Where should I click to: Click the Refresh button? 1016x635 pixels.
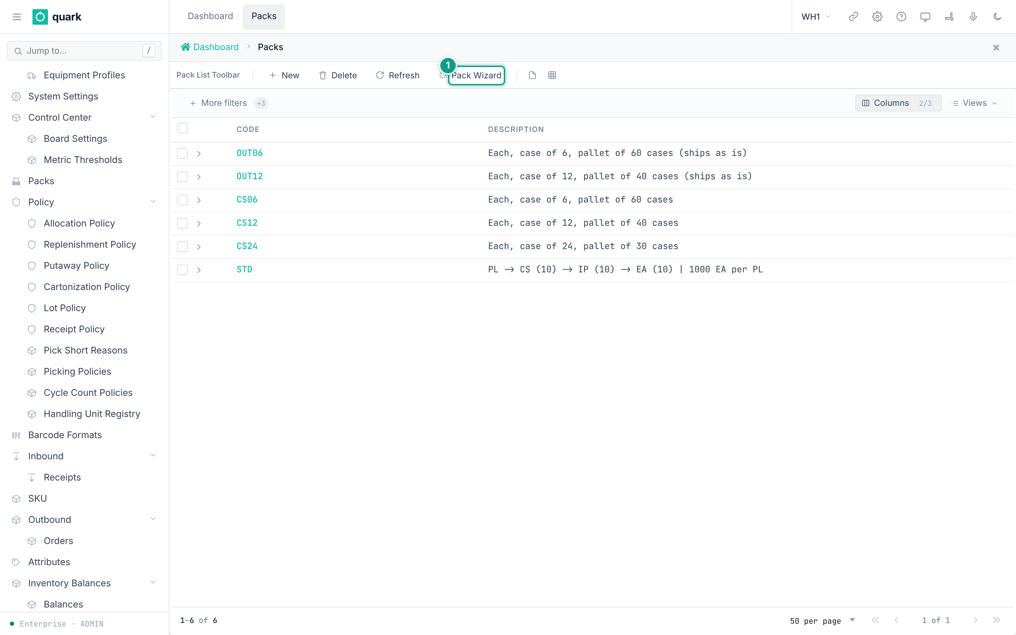click(398, 75)
